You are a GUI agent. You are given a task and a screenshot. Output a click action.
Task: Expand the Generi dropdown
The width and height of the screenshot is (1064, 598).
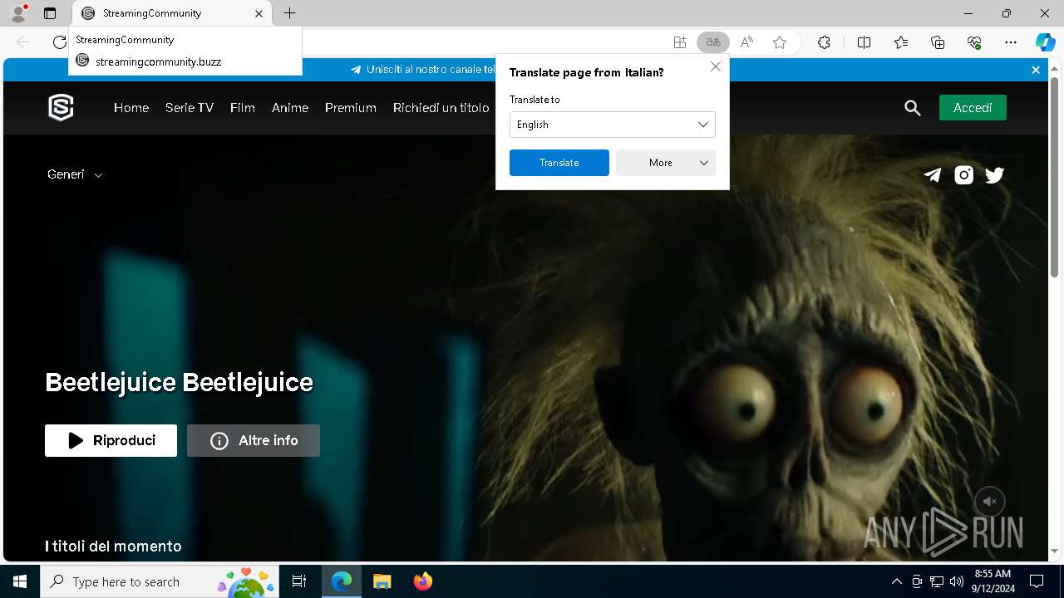[75, 174]
